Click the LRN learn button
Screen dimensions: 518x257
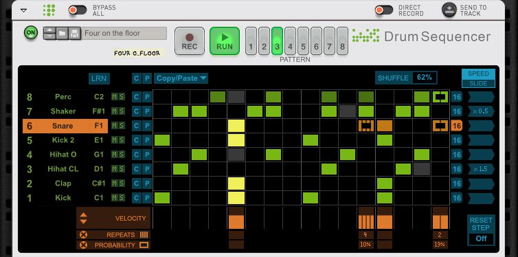(x=99, y=78)
